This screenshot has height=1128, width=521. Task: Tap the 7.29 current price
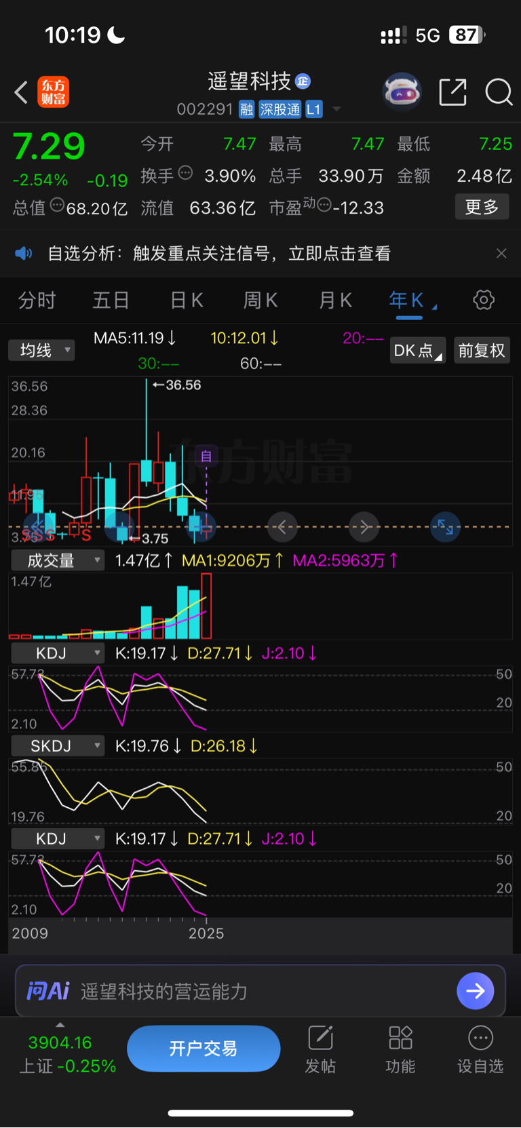coord(49,146)
